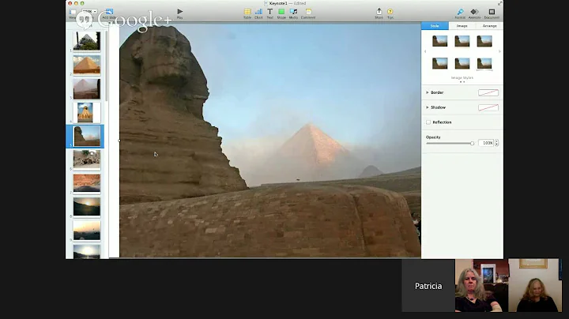
Task: Select slide 8 sunset thumbnail
Action: pyautogui.click(x=87, y=207)
